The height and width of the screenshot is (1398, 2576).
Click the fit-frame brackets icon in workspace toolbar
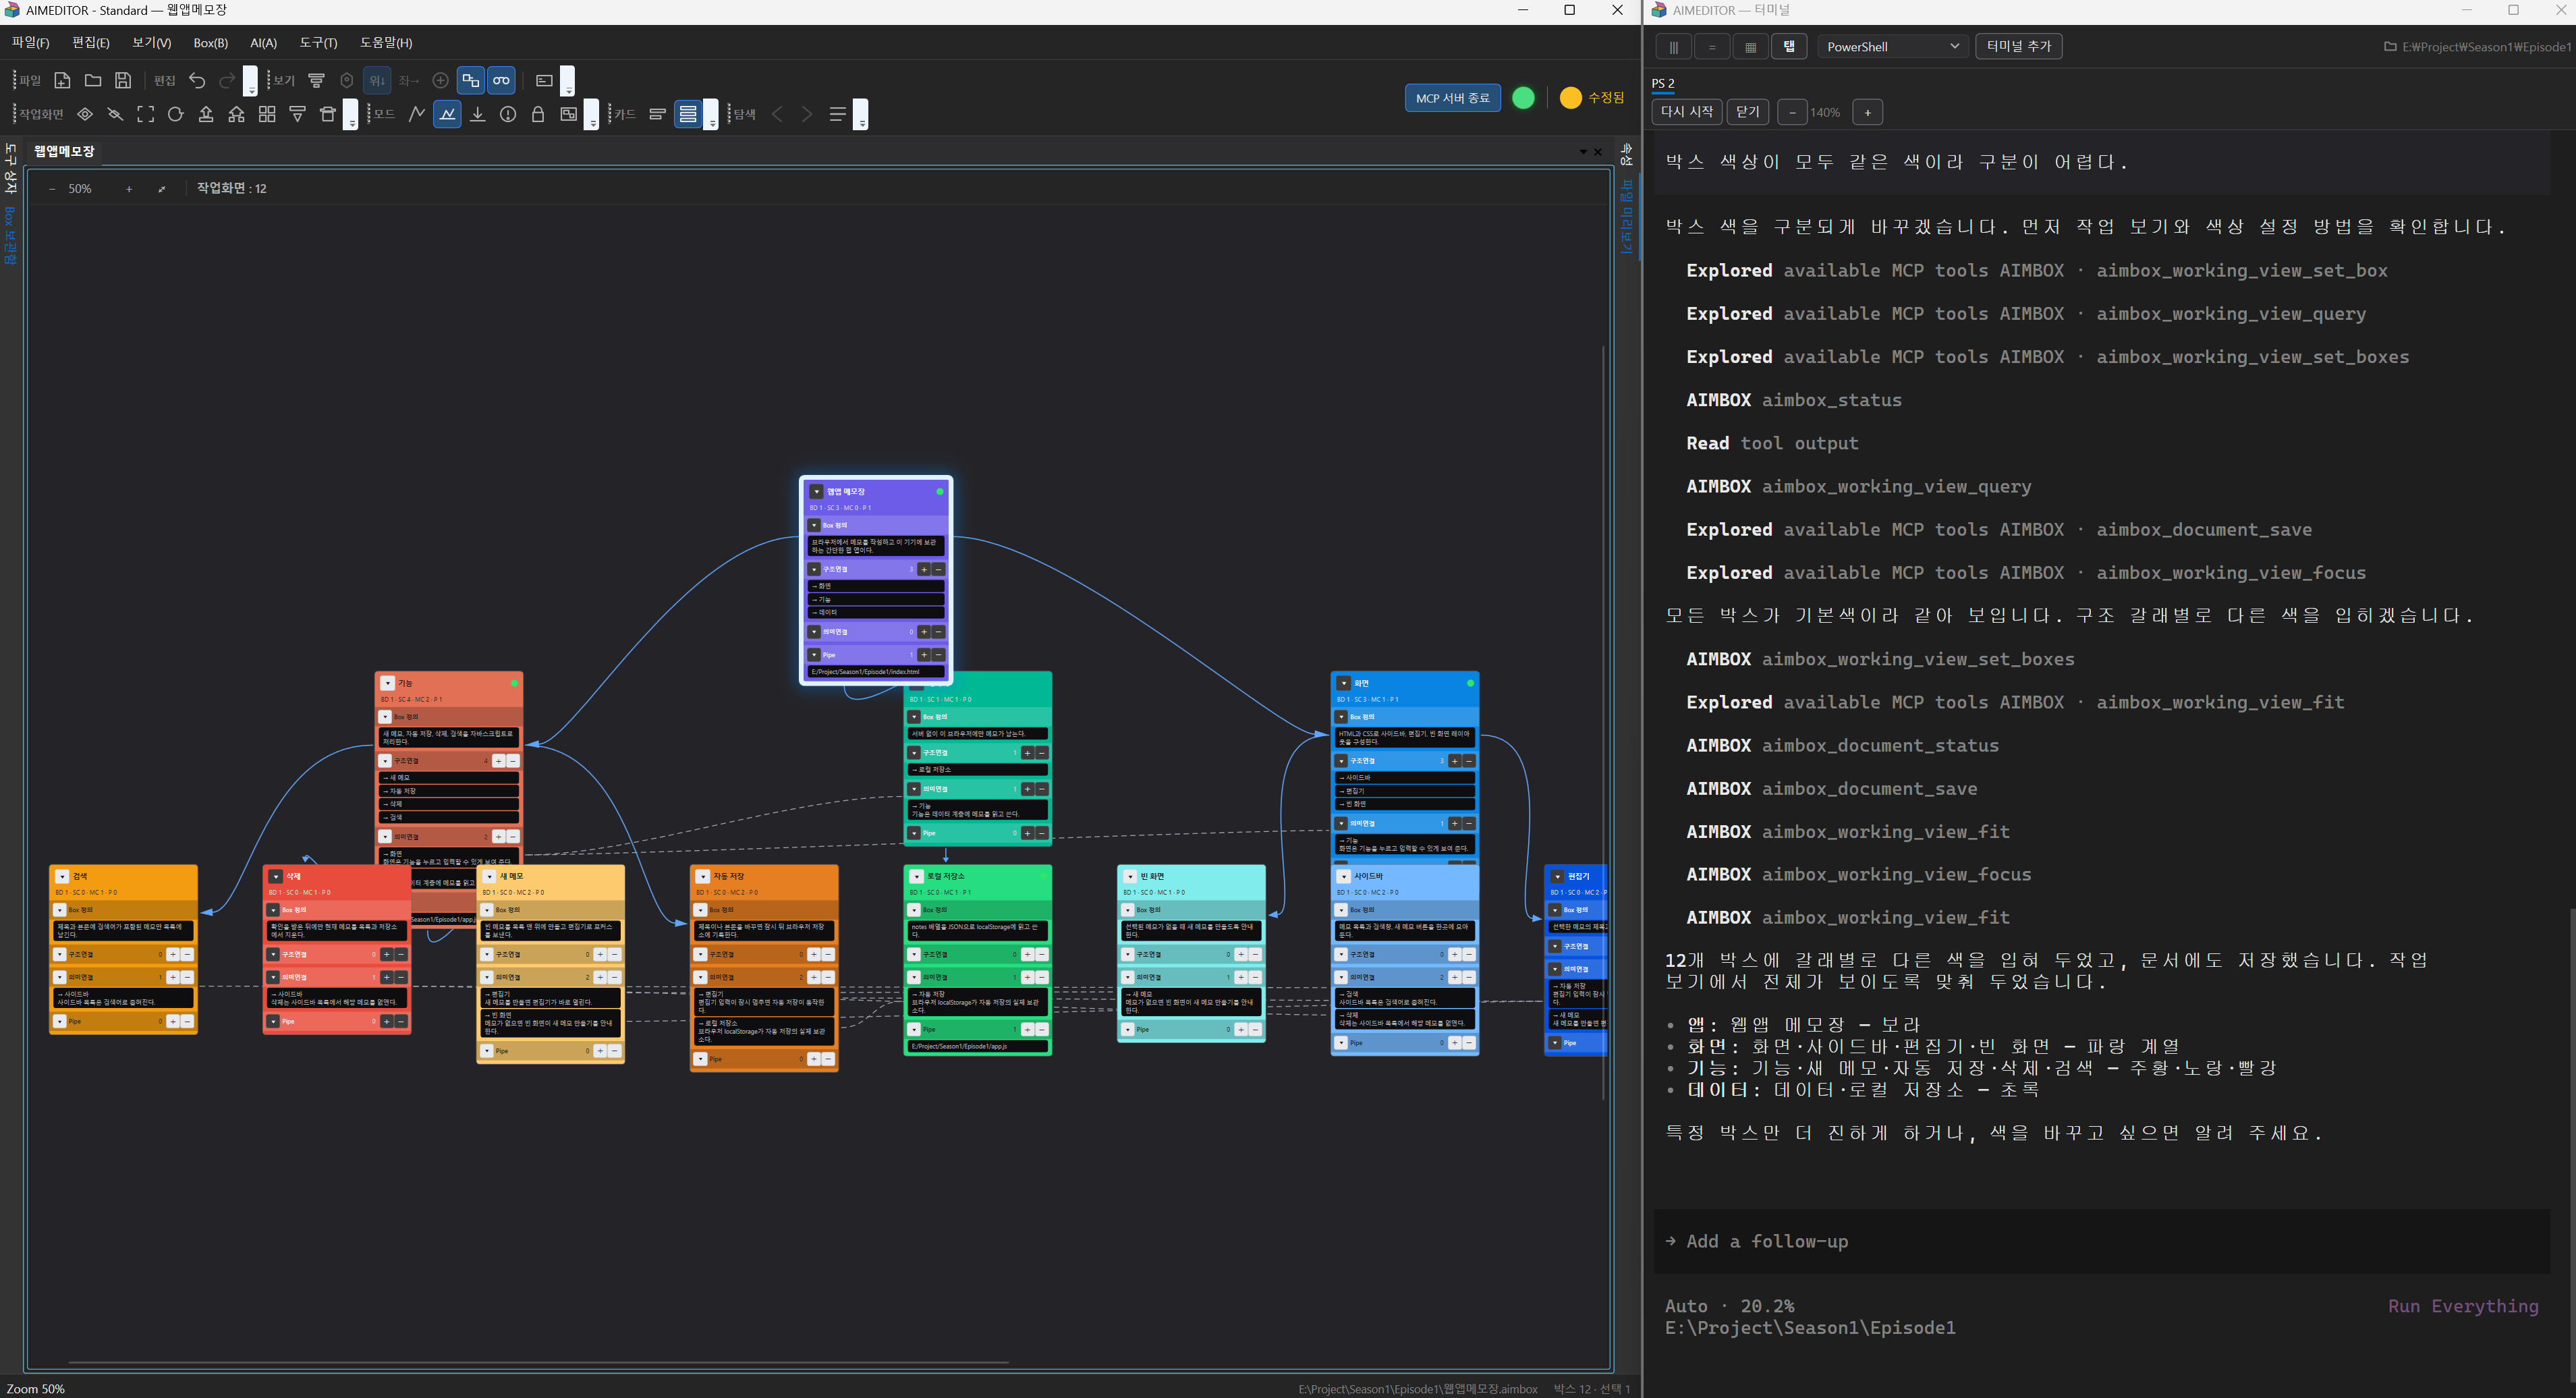click(146, 114)
